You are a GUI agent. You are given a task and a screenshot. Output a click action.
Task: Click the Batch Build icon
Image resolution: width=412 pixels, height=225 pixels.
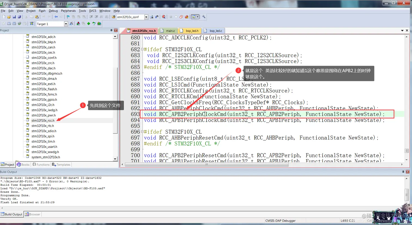pos(19,24)
